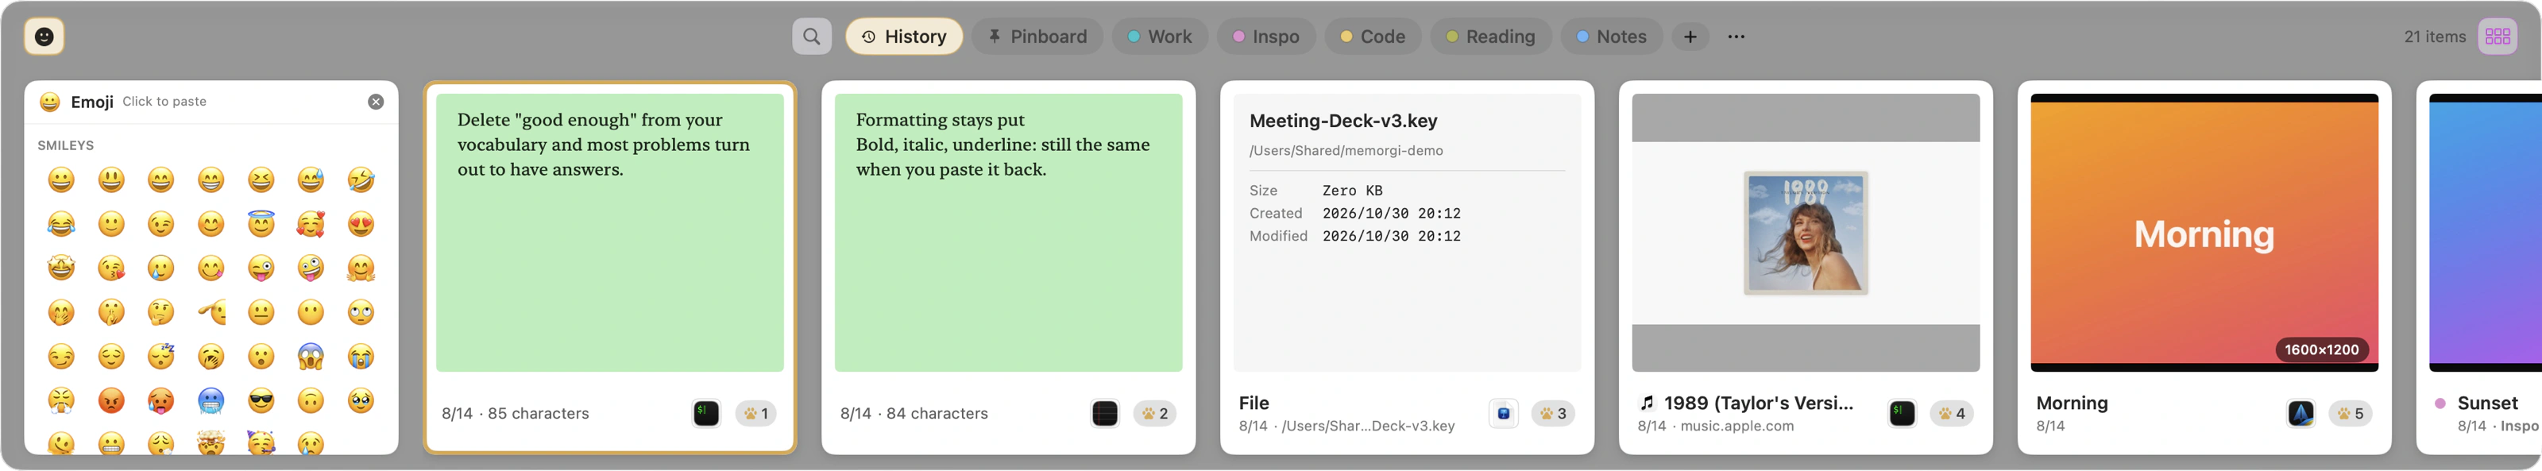2542x471 pixels.
Task: Paste the shushing face emoji
Action: coord(111,312)
